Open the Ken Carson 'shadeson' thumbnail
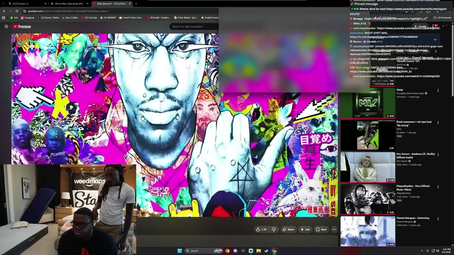Image resolution: width=454 pixels, height=255 pixels. pyautogui.click(x=368, y=167)
